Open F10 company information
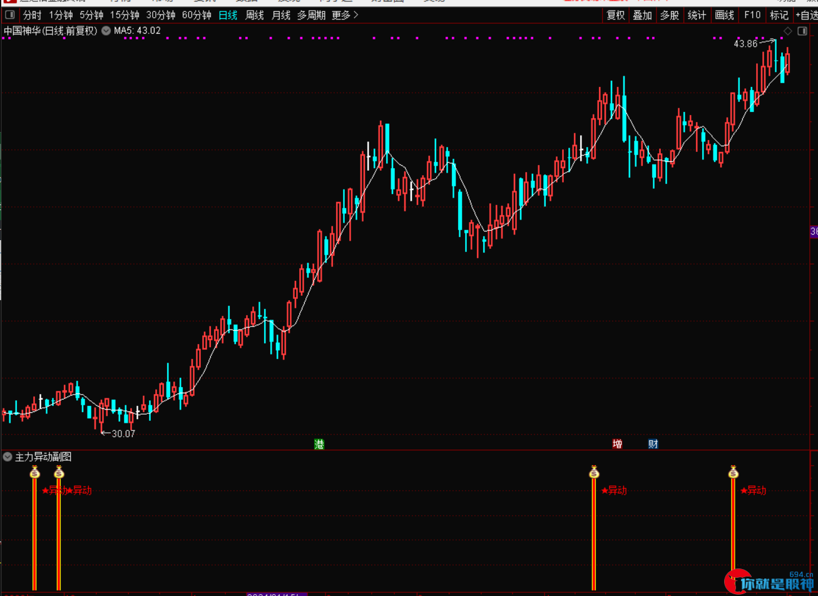The image size is (818, 596). coord(752,15)
